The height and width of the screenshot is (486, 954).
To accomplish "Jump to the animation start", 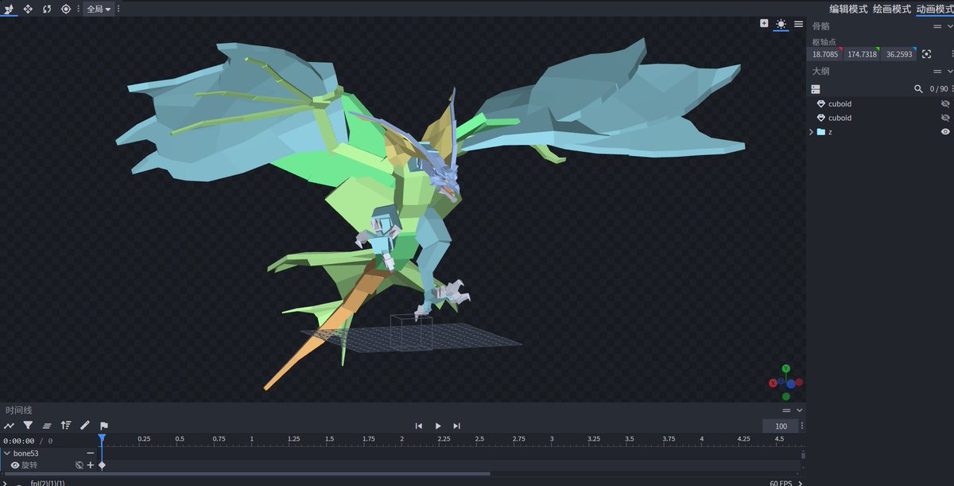I will (419, 426).
